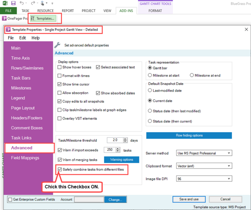Click the Undo arrow icon
Screen dimensions: 251x210
point(22,3)
